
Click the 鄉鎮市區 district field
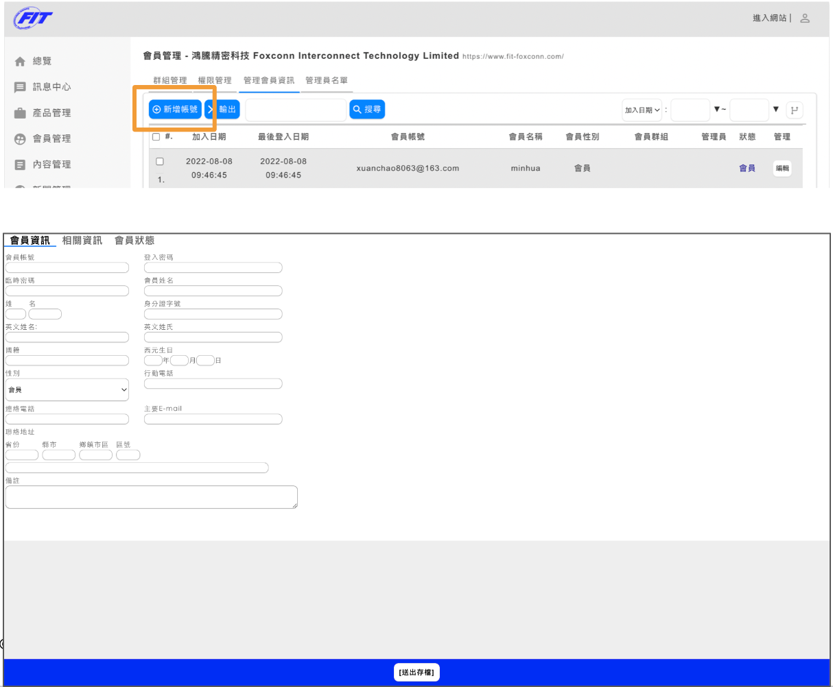(x=96, y=455)
